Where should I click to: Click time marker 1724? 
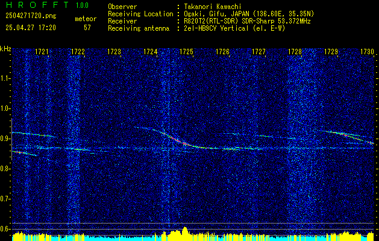151,51
